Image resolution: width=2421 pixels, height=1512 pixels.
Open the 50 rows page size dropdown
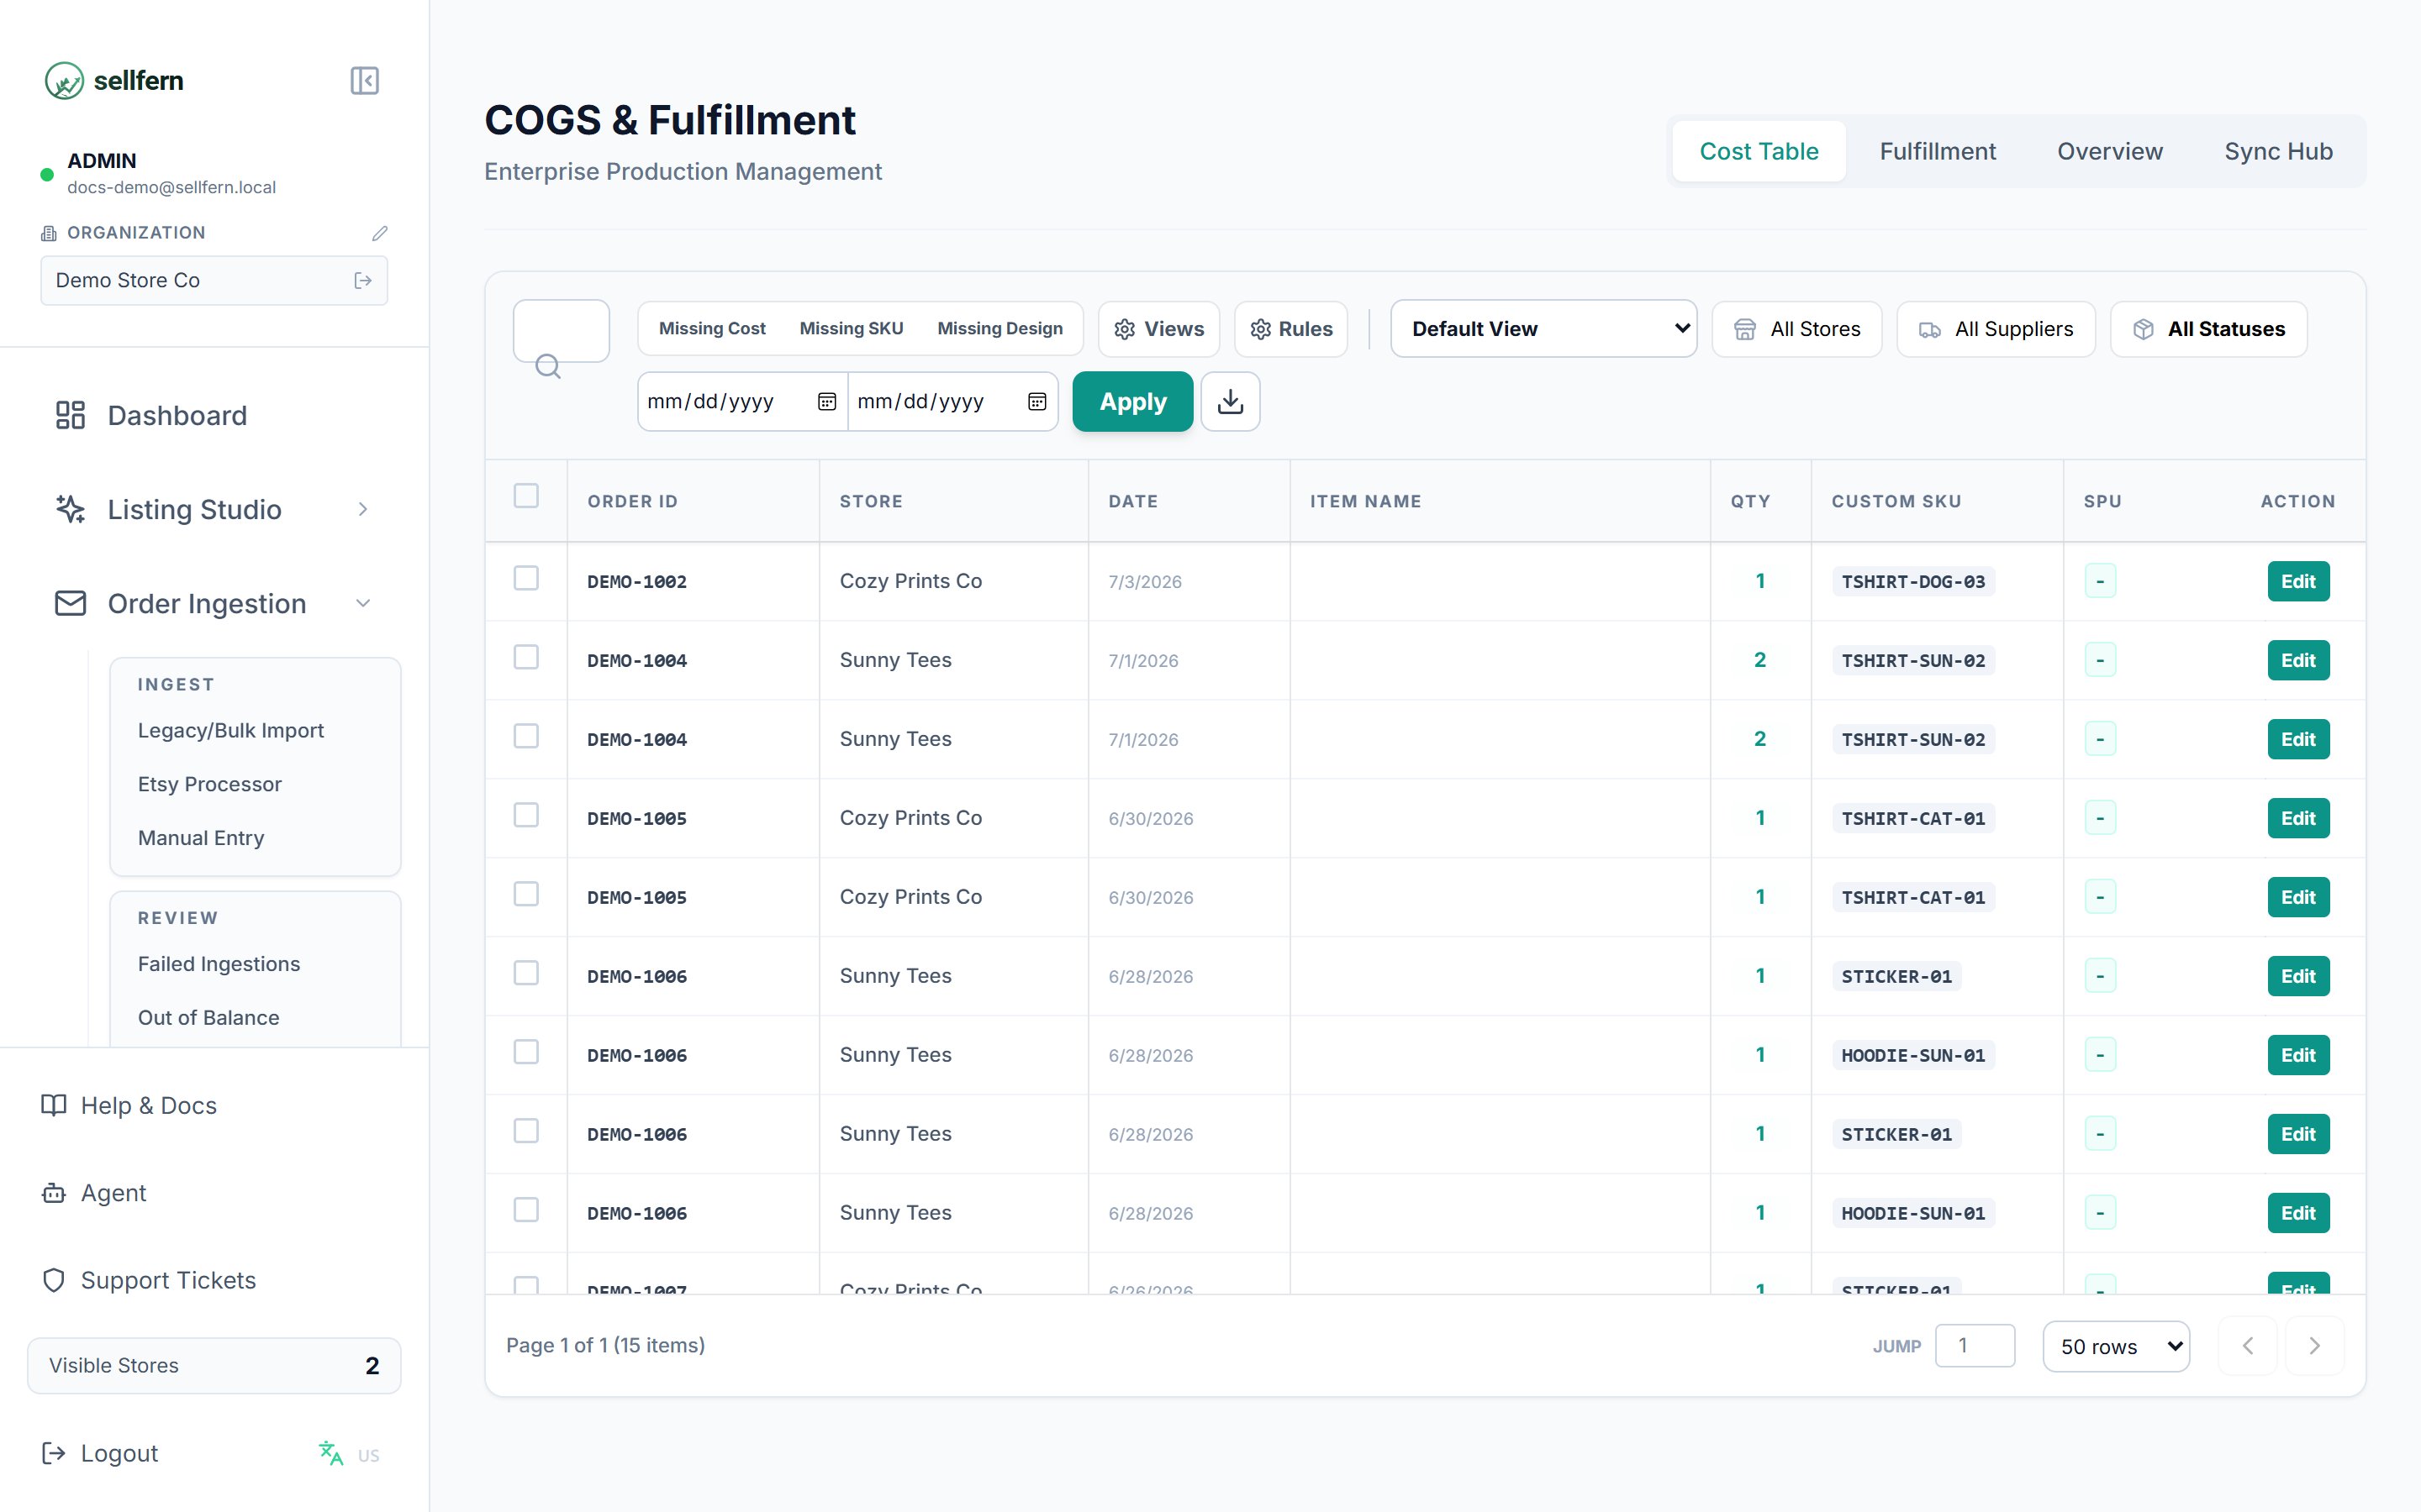2116,1347
